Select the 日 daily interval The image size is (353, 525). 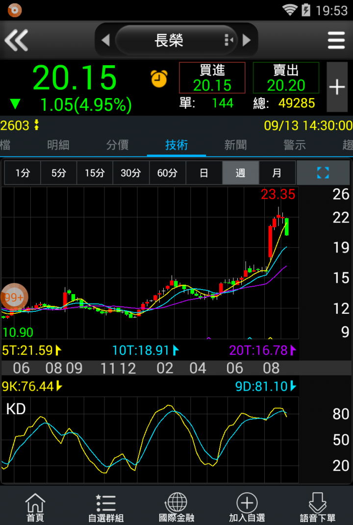204,173
